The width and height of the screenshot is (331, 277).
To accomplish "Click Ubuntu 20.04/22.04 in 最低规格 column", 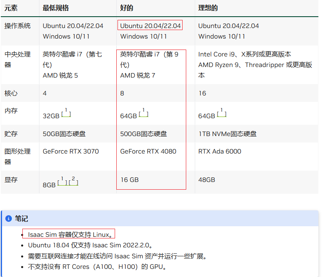I will tap(73, 26).
